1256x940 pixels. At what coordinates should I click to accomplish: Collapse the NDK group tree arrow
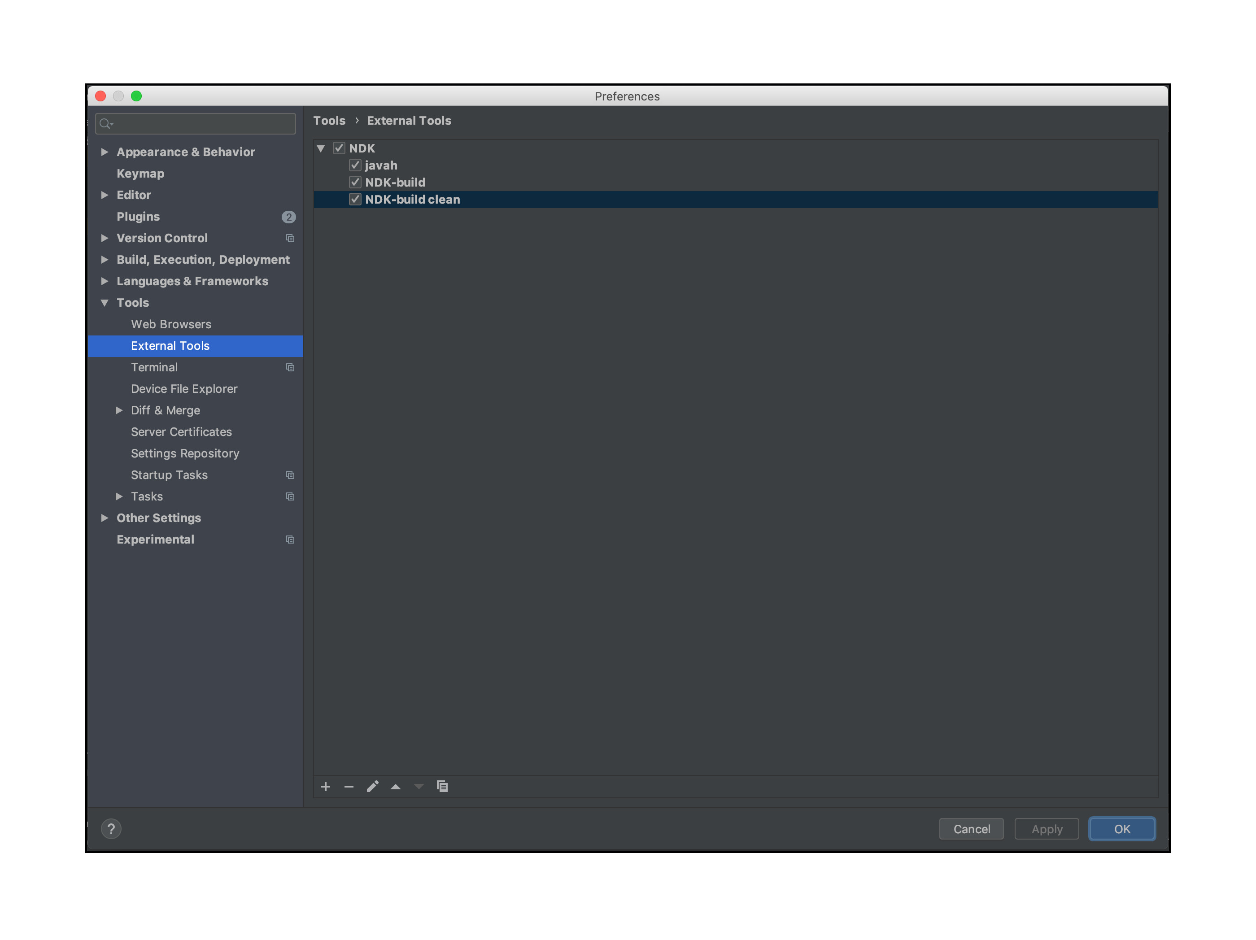coord(321,148)
